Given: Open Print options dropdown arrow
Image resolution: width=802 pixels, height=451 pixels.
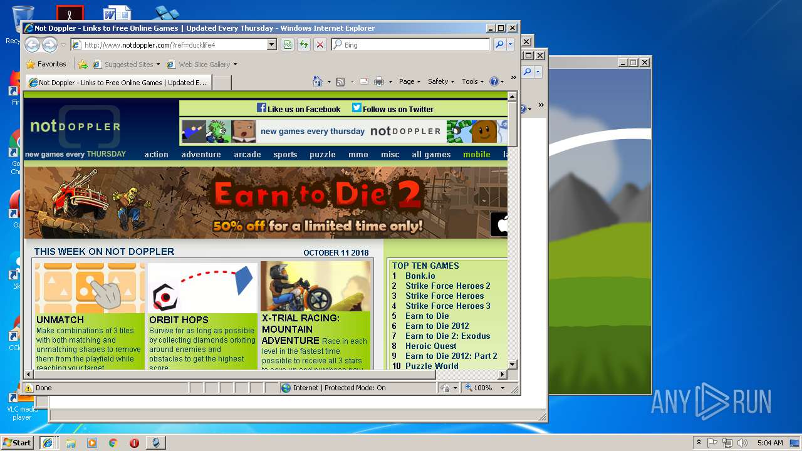Looking at the screenshot, I should coord(390,82).
